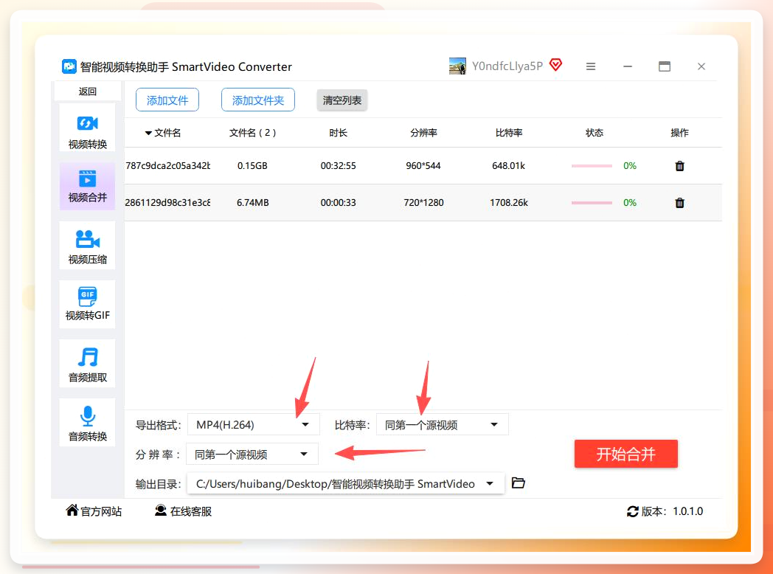Click 0% status of 2861129d98c31e3c row
This screenshot has height=574, width=773.
630,203
